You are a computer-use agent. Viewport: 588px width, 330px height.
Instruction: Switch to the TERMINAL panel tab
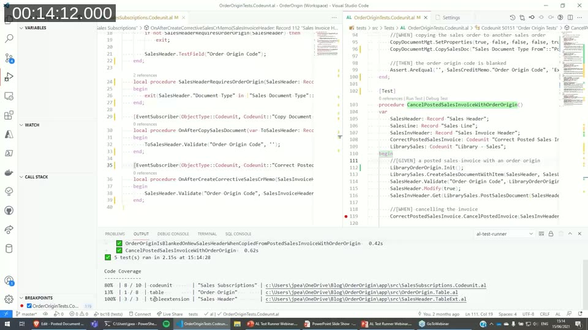point(207,234)
